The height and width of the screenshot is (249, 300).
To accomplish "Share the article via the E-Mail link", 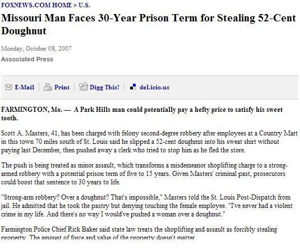I will point(25,87).
